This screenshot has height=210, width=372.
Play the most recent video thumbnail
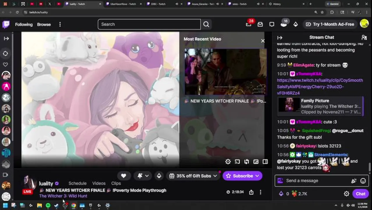pyautogui.click(x=226, y=72)
